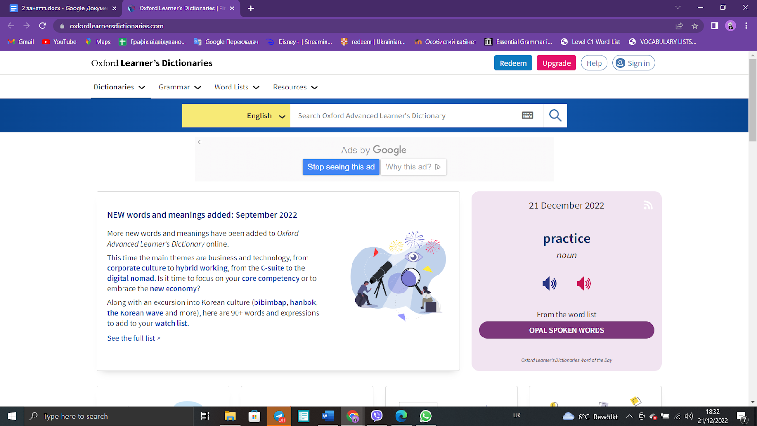The height and width of the screenshot is (426, 757).
Task: Click the Windows taskbar search box
Action: click(108, 416)
